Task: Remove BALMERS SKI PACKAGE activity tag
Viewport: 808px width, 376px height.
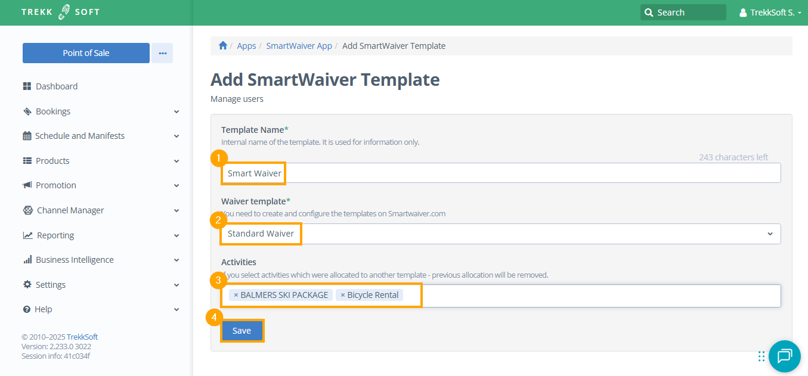Action: click(x=236, y=295)
